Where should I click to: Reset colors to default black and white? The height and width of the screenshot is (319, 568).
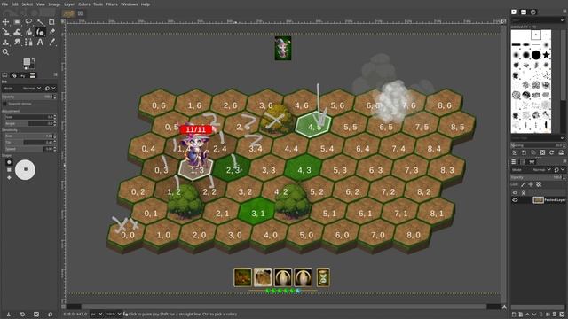26,68
